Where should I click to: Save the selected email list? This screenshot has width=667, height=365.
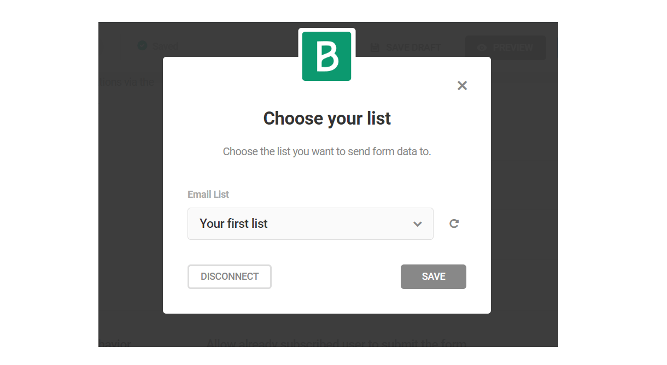[434, 276]
